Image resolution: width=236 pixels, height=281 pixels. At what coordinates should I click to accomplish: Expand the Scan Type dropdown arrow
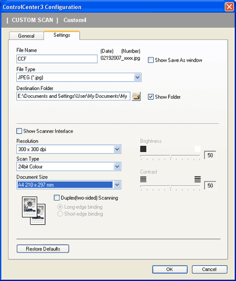tap(117, 166)
